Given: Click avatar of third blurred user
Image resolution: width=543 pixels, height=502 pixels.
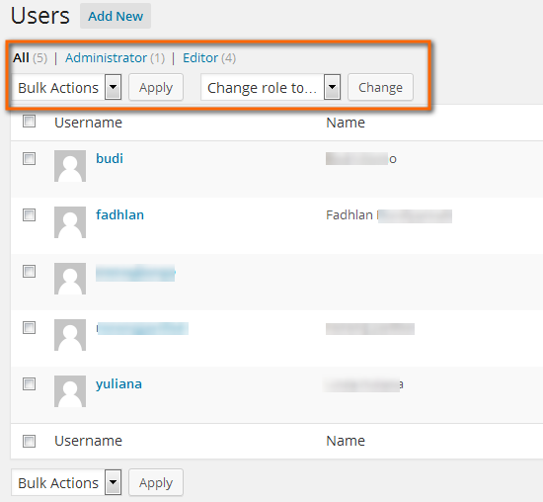Looking at the screenshot, I should (x=70, y=279).
